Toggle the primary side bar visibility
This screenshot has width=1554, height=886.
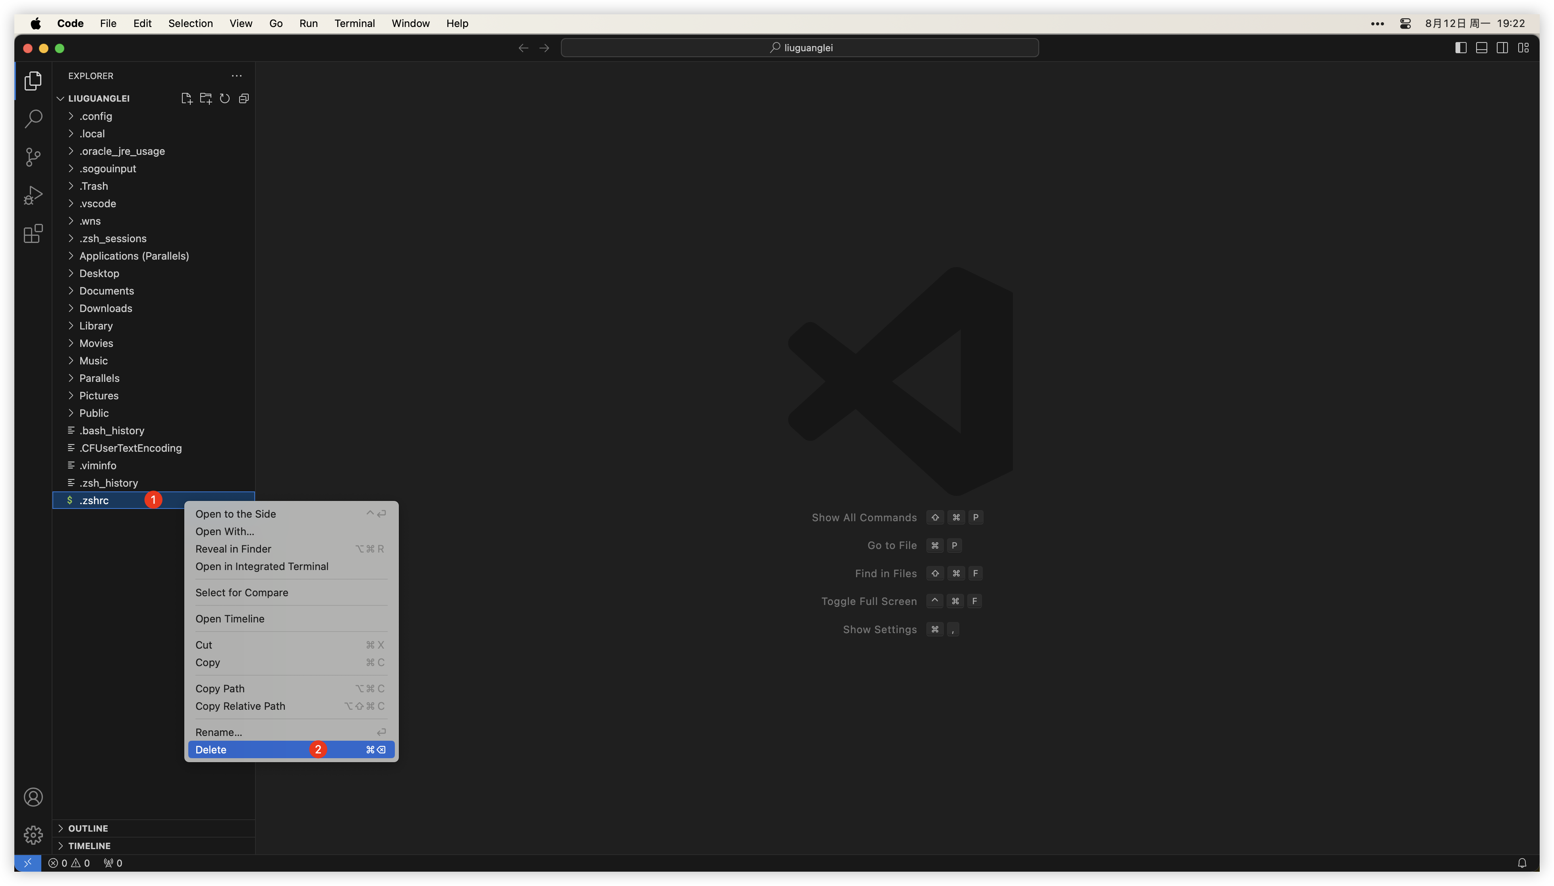[1460, 48]
